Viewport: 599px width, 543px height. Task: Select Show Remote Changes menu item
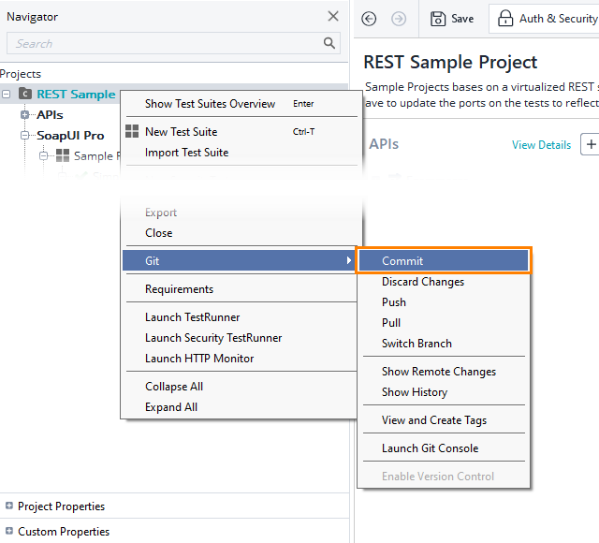pyautogui.click(x=444, y=372)
